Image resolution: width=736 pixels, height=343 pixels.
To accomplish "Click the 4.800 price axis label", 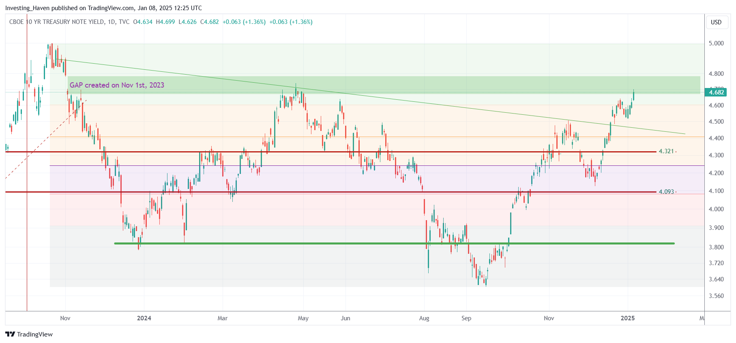I will (716, 74).
